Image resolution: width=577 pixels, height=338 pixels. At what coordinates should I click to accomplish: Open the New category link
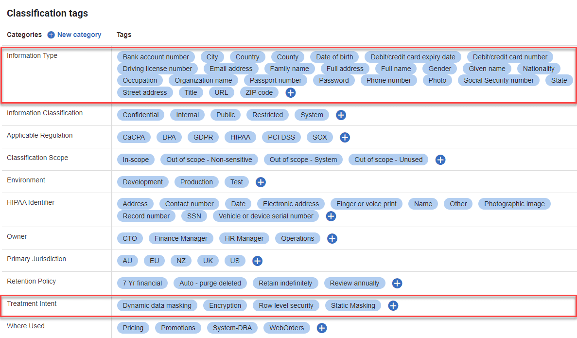[79, 35]
